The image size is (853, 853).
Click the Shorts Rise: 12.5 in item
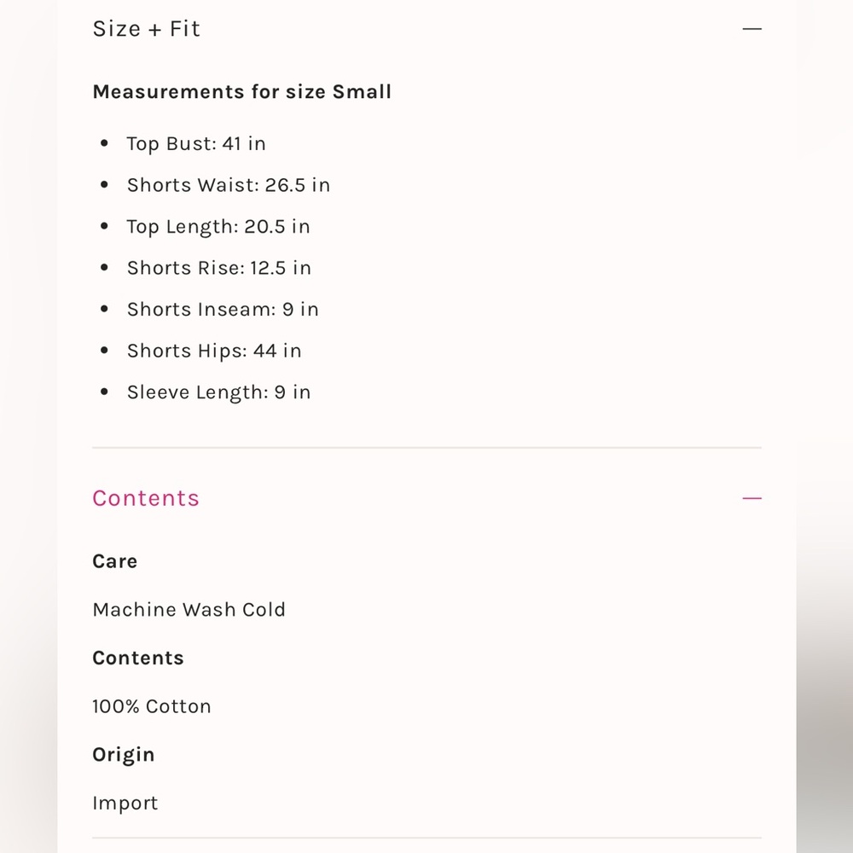[x=218, y=268]
